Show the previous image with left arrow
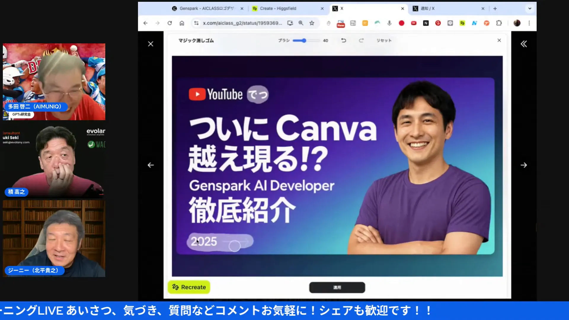 (151, 165)
